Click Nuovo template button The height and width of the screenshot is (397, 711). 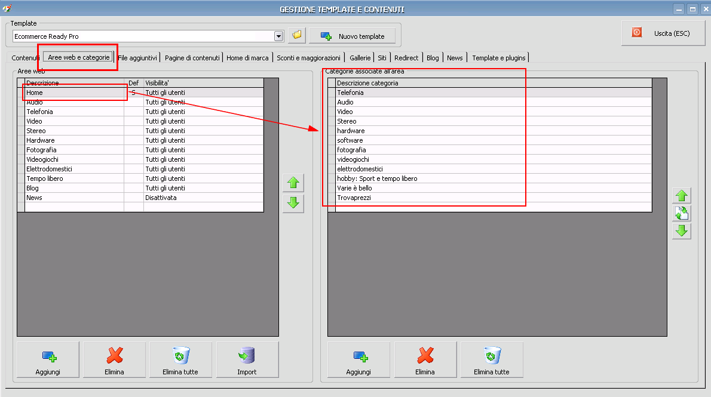tap(353, 36)
